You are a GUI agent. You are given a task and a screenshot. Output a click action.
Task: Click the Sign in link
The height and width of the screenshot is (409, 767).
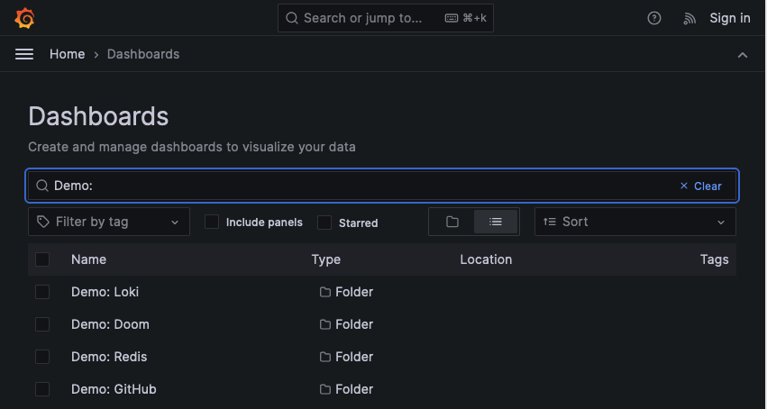pyautogui.click(x=729, y=18)
